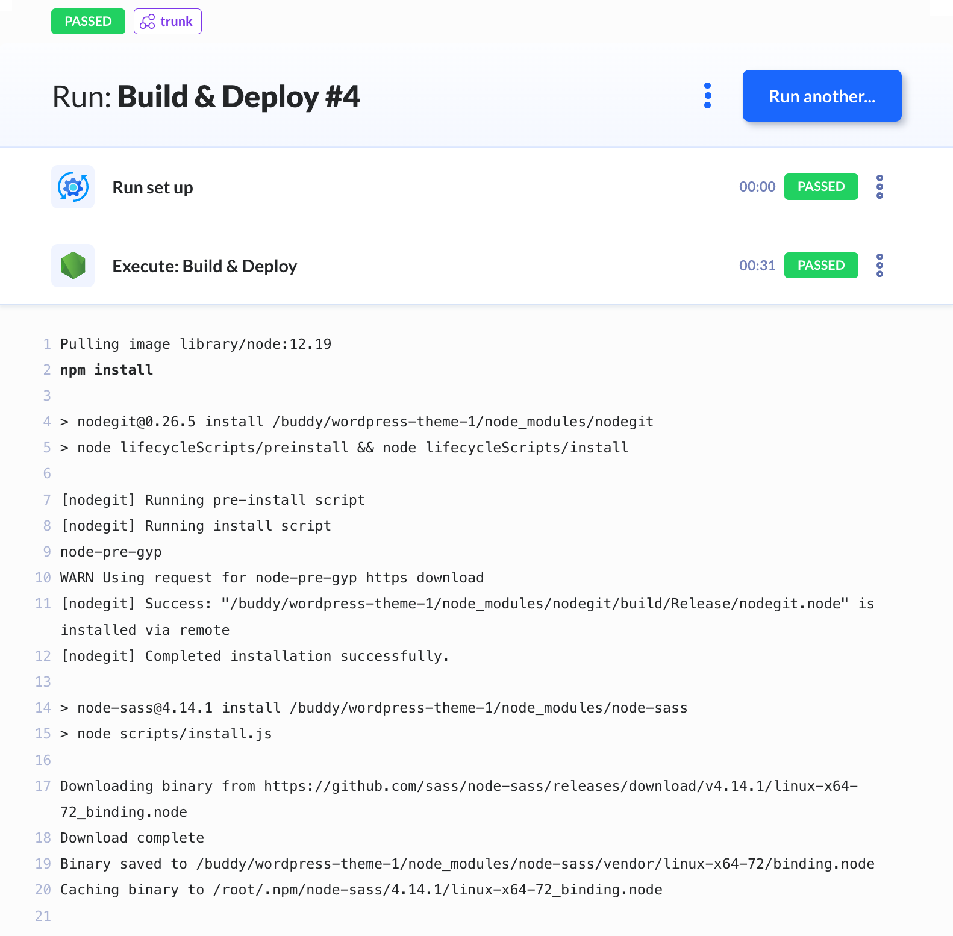
Task: Click the Download complete log line
Action: point(132,838)
